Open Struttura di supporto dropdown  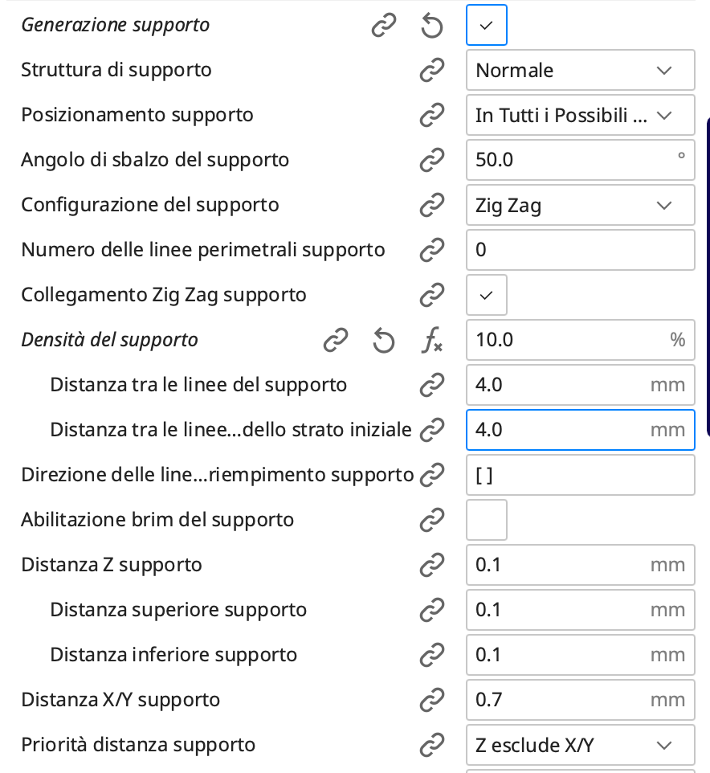coord(580,71)
